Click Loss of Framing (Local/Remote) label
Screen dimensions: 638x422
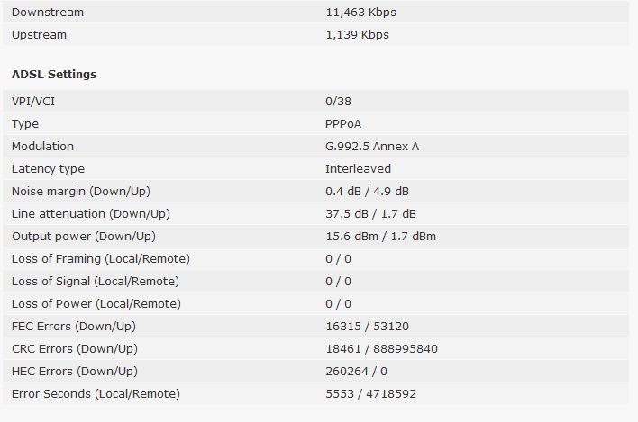(x=101, y=259)
